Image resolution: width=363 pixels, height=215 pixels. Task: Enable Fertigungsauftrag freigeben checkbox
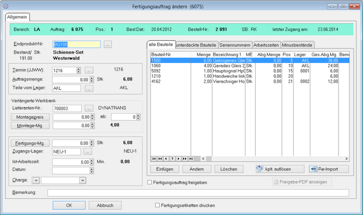coord(151,182)
